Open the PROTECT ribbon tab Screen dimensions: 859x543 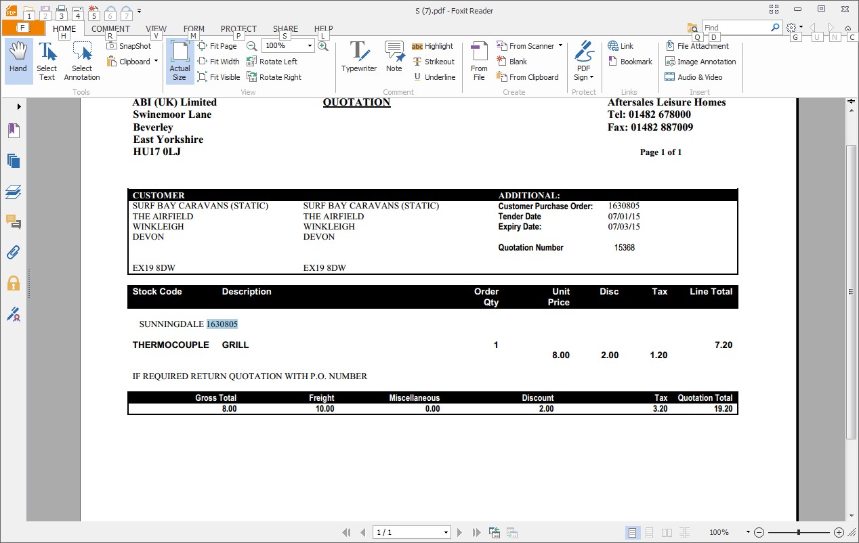[238, 29]
